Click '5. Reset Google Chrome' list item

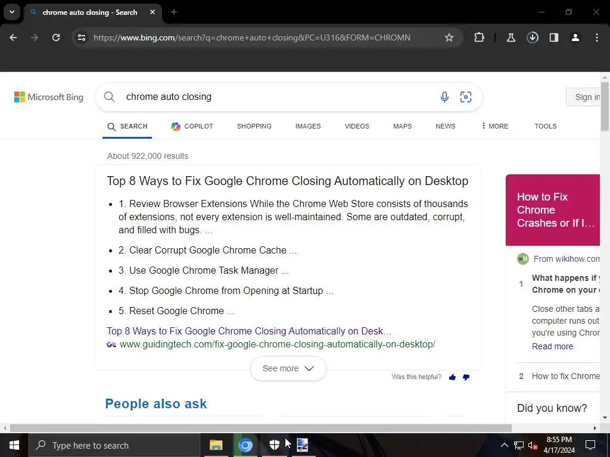click(176, 311)
